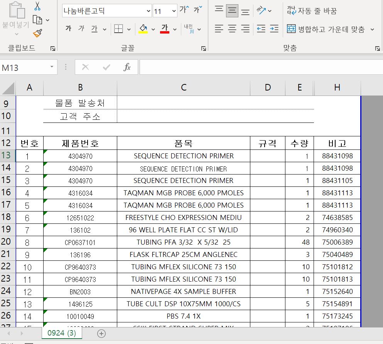Align text to top of cell
The image size is (383, 344).
(x=219, y=10)
